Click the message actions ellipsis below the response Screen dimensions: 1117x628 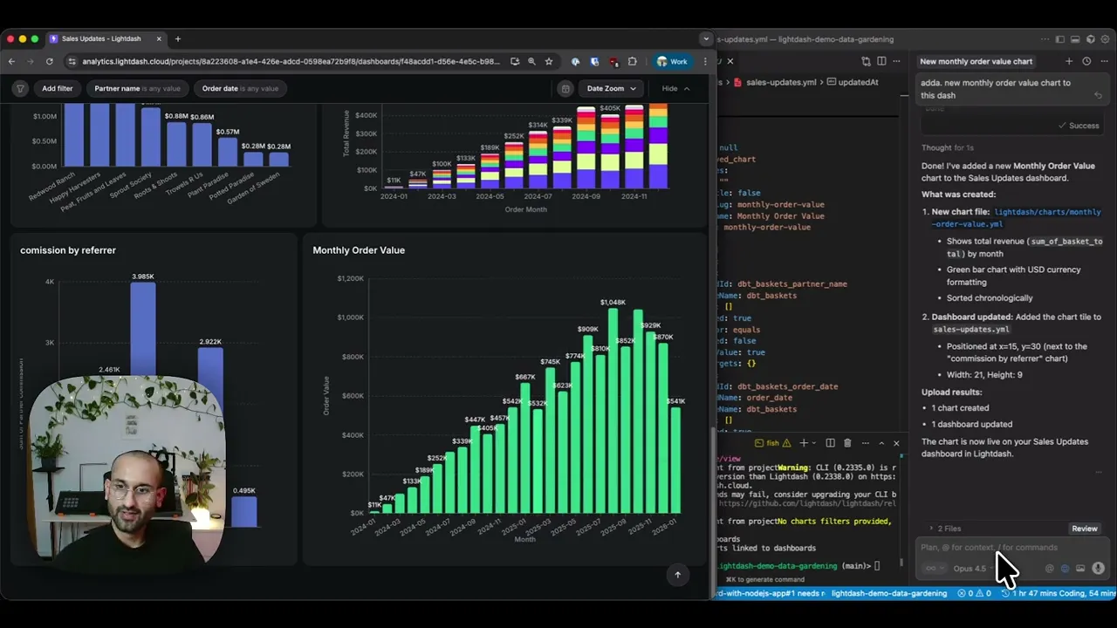(x=1098, y=472)
